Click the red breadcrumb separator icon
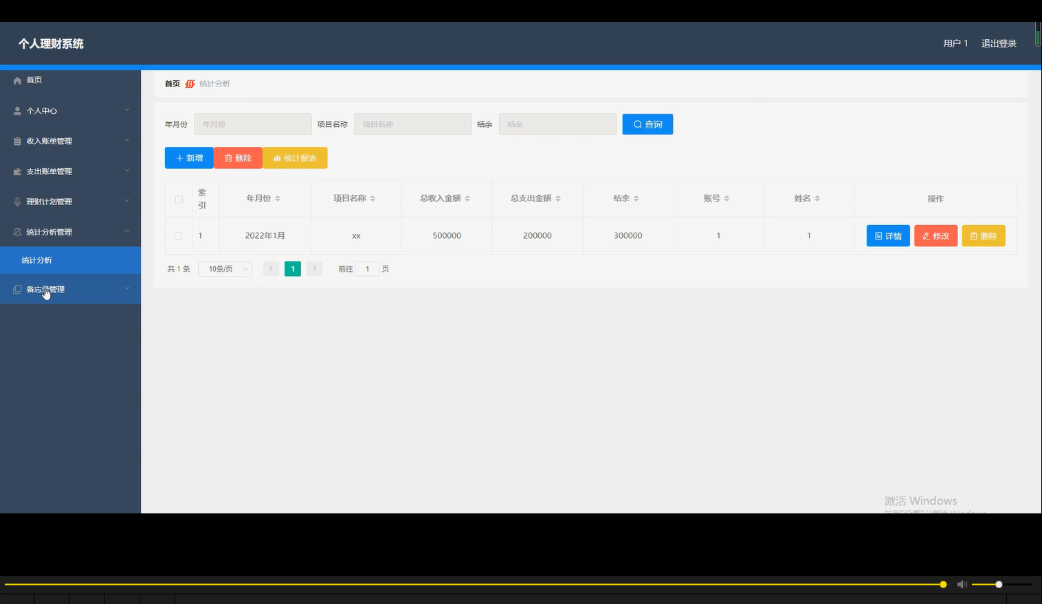1042x604 pixels. pos(190,84)
